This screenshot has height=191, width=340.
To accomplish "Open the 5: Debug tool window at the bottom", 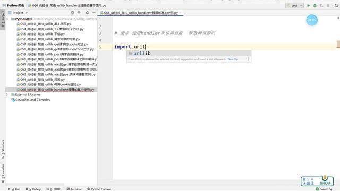I will [33, 189].
